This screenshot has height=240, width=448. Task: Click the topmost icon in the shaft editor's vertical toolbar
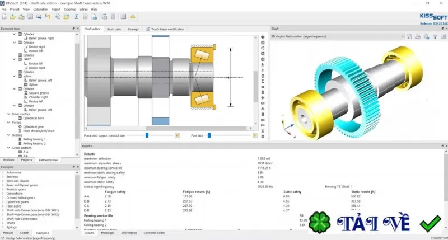pyautogui.click(x=263, y=37)
